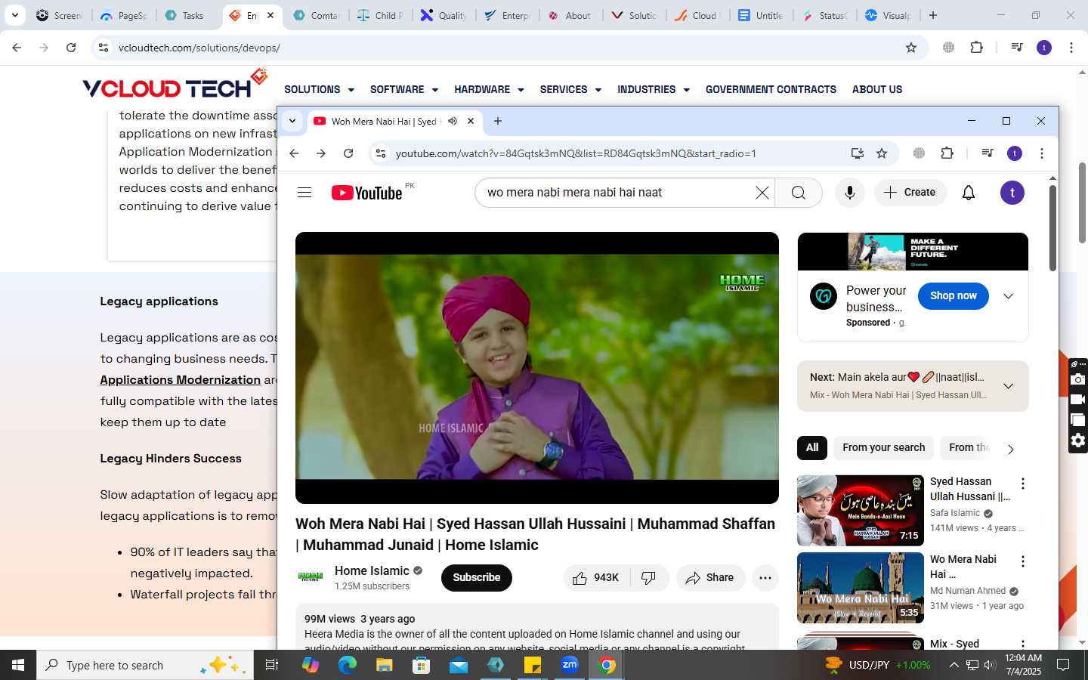Image resolution: width=1088 pixels, height=680 pixels.
Task: Open extensions in the YouTube window
Action: coord(947,153)
